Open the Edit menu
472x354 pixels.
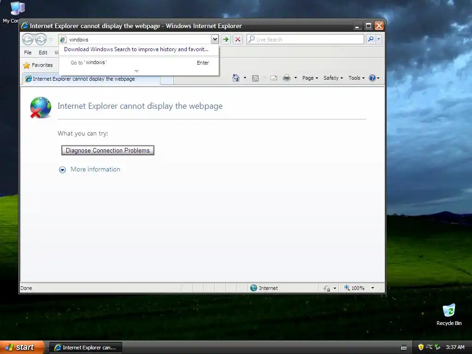point(43,53)
